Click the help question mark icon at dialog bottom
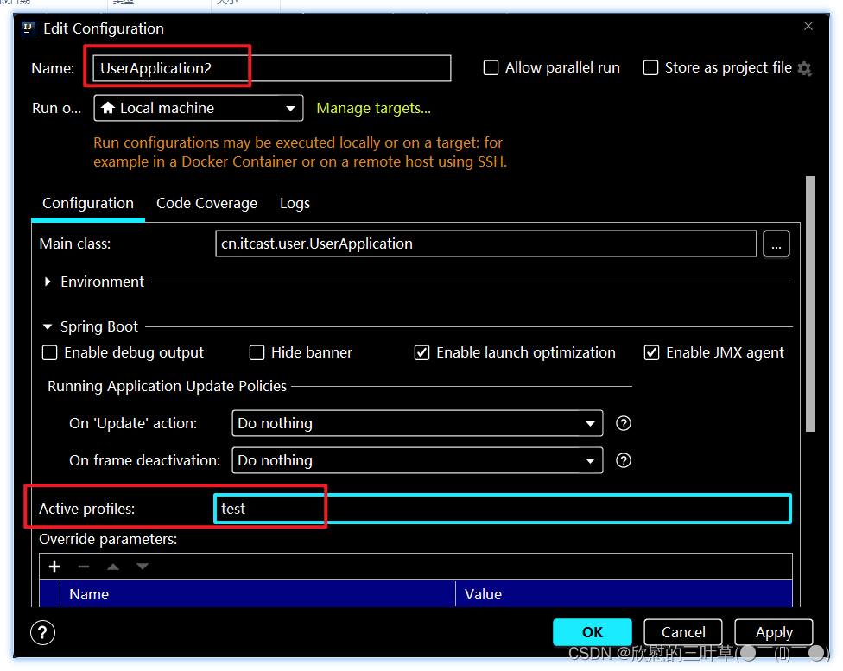Viewport: 843px width, 671px height. point(42,632)
